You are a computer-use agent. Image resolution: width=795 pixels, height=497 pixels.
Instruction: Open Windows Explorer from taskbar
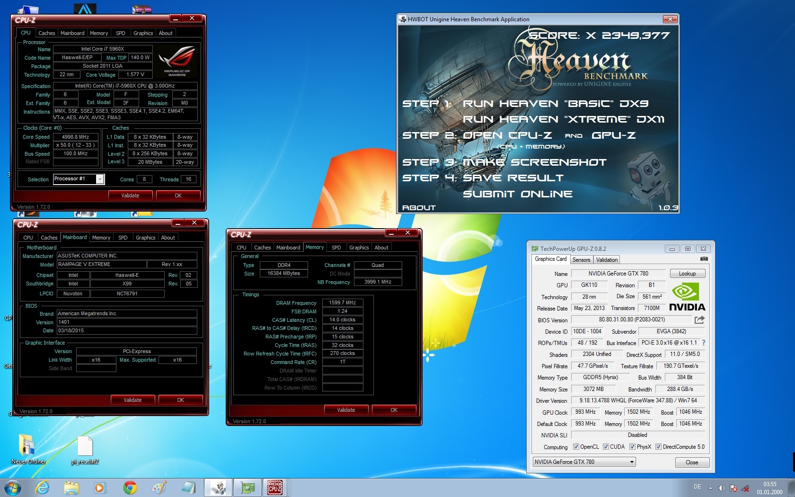(x=71, y=488)
